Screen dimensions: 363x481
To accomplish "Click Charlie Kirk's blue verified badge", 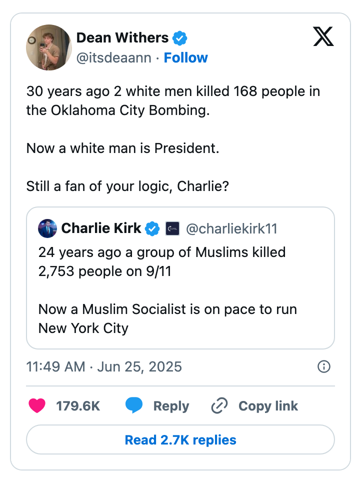I will [152, 228].
